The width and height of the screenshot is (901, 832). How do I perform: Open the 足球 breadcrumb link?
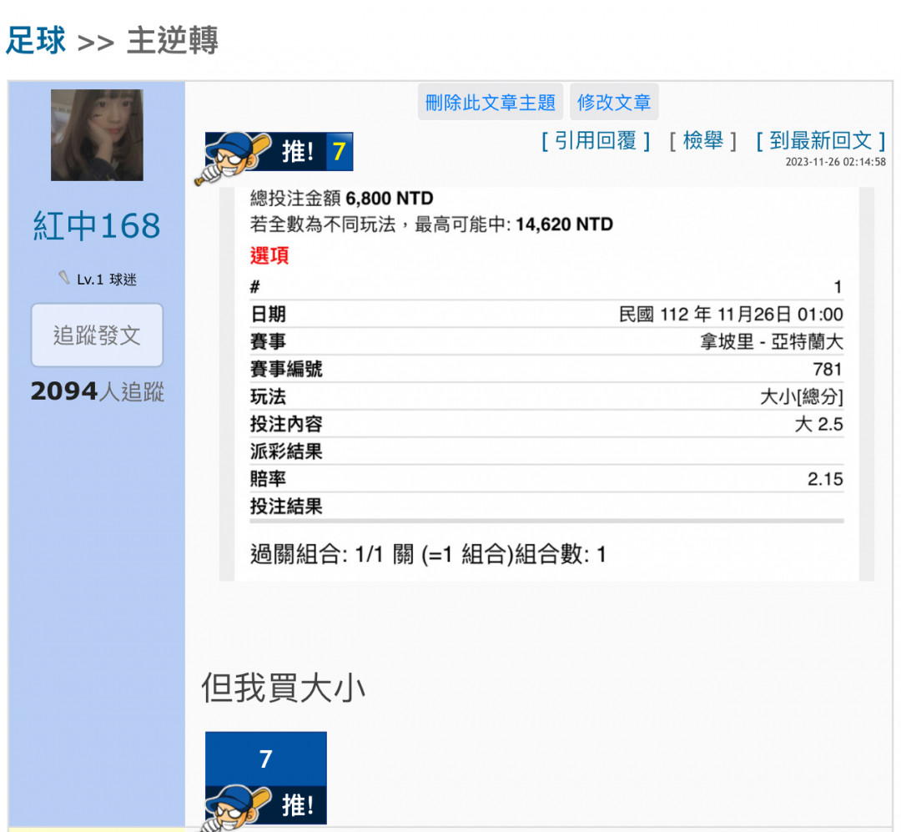point(36,41)
